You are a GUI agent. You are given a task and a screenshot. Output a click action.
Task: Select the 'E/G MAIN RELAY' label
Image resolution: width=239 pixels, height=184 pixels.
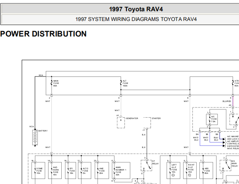(234, 163)
